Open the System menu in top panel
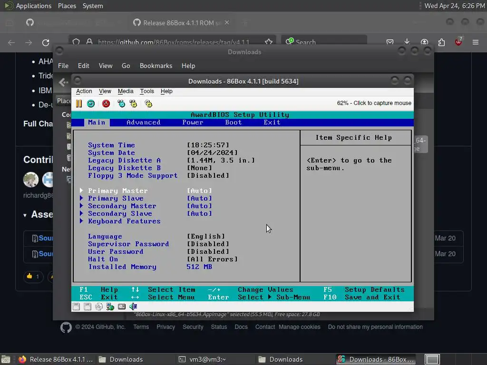The width and height of the screenshot is (487, 365). pyautogui.click(x=93, y=6)
